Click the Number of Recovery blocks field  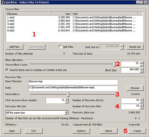point(130,101)
